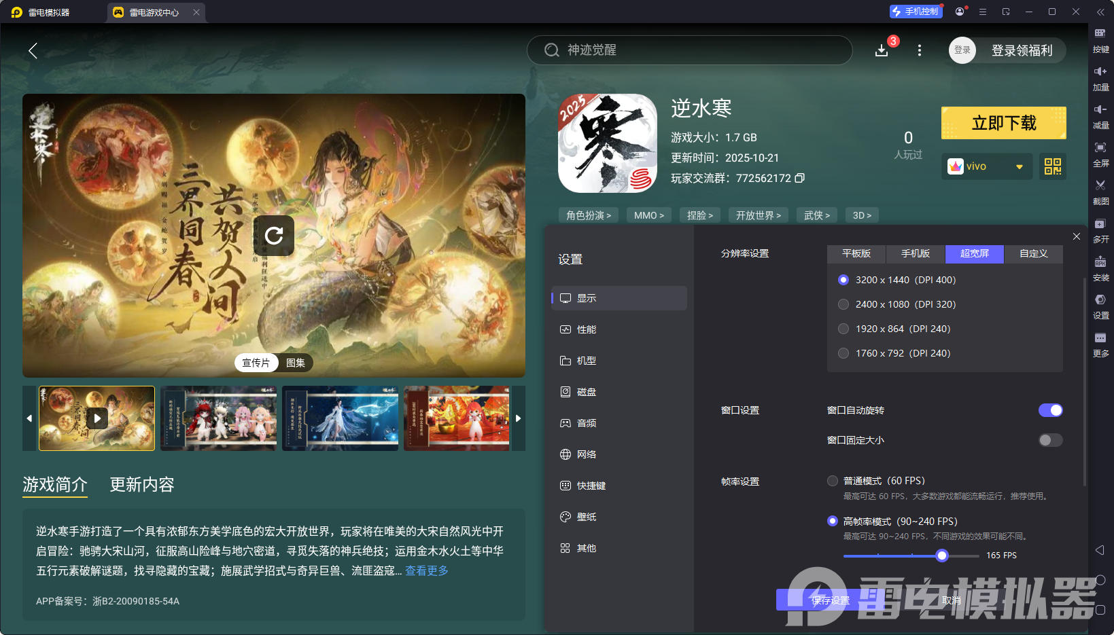Click the 登录领福利 button
1114x635 pixels.
pyautogui.click(x=1022, y=50)
